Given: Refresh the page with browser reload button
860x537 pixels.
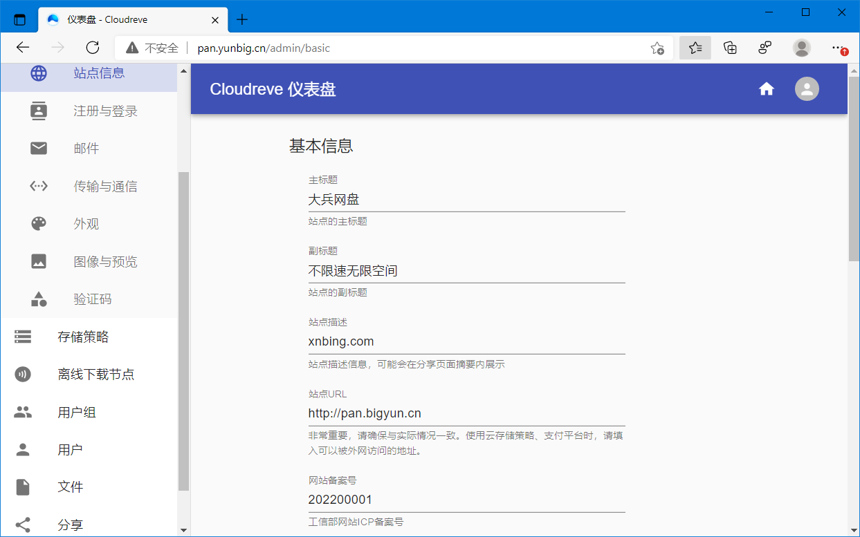Looking at the screenshot, I should pyautogui.click(x=93, y=48).
